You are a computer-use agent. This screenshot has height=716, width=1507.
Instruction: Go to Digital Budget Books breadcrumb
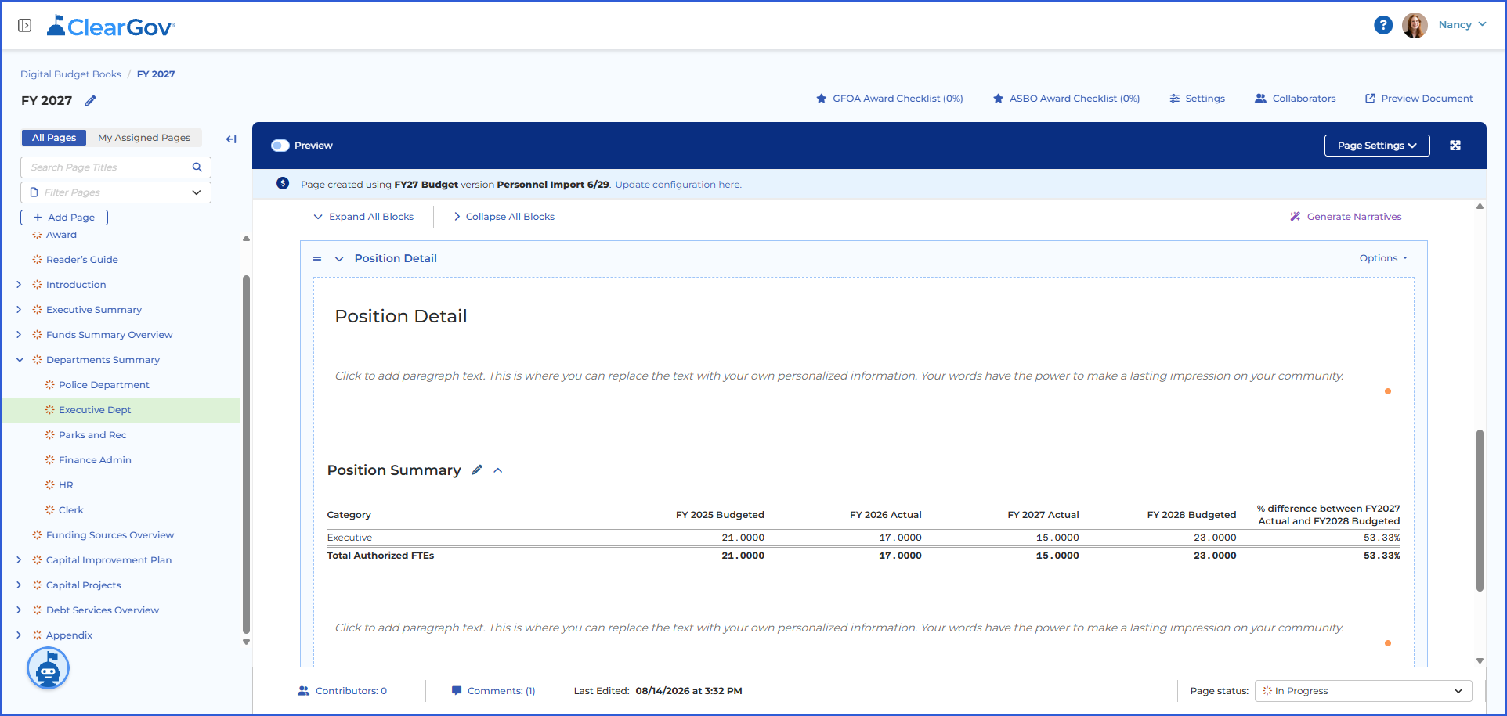(70, 74)
